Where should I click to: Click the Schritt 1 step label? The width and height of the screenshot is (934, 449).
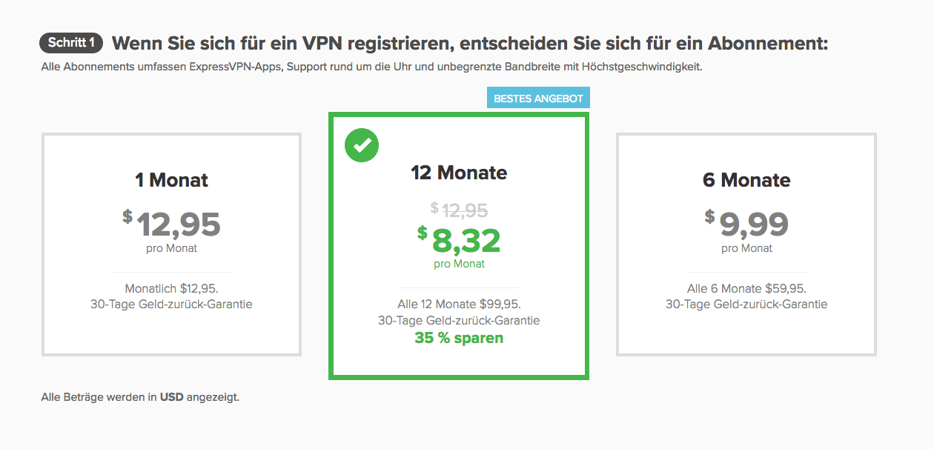coord(71,43)
